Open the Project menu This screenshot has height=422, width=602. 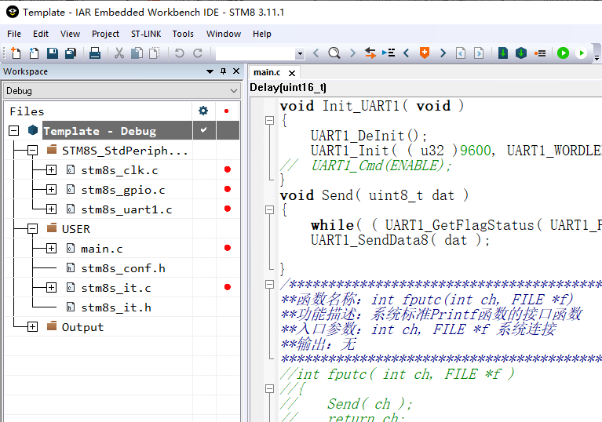coord(106,34)
